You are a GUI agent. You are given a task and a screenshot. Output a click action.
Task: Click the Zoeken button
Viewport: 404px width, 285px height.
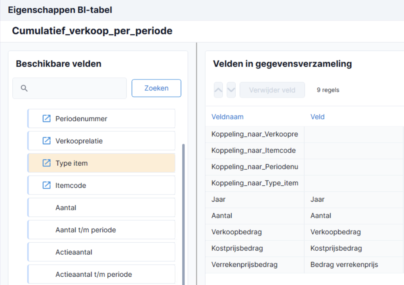pyautogui.click(x=156, y=88)
